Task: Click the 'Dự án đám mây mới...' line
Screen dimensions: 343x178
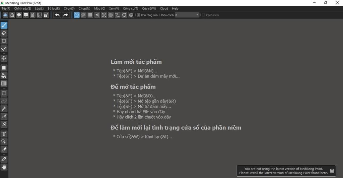Action: [158, 76]
